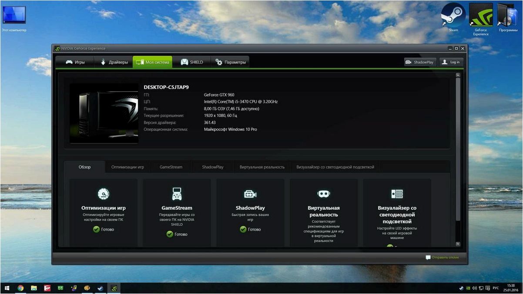
Task: Click the ShadowPlay camera card icon
Action: pos(250,194)
